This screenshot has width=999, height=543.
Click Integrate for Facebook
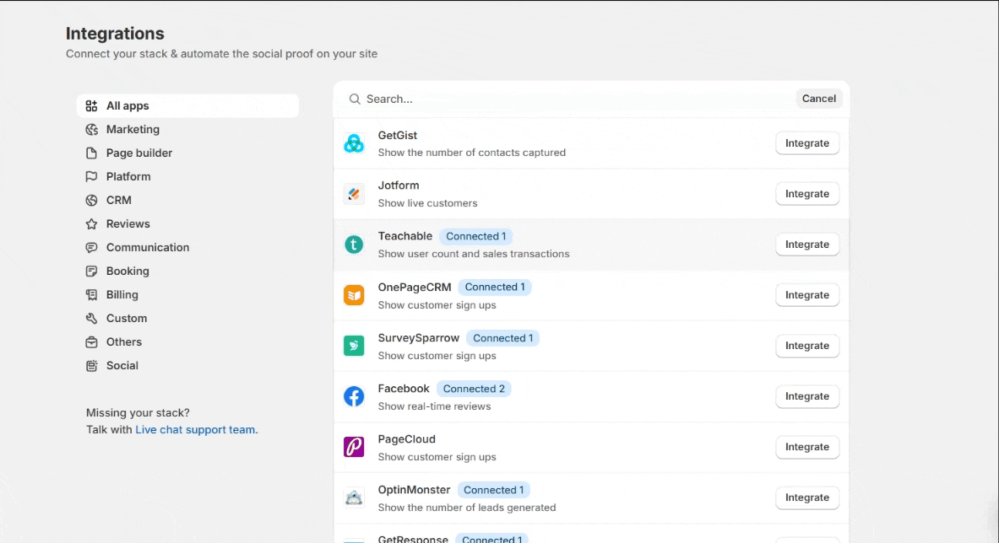point(807,396)
